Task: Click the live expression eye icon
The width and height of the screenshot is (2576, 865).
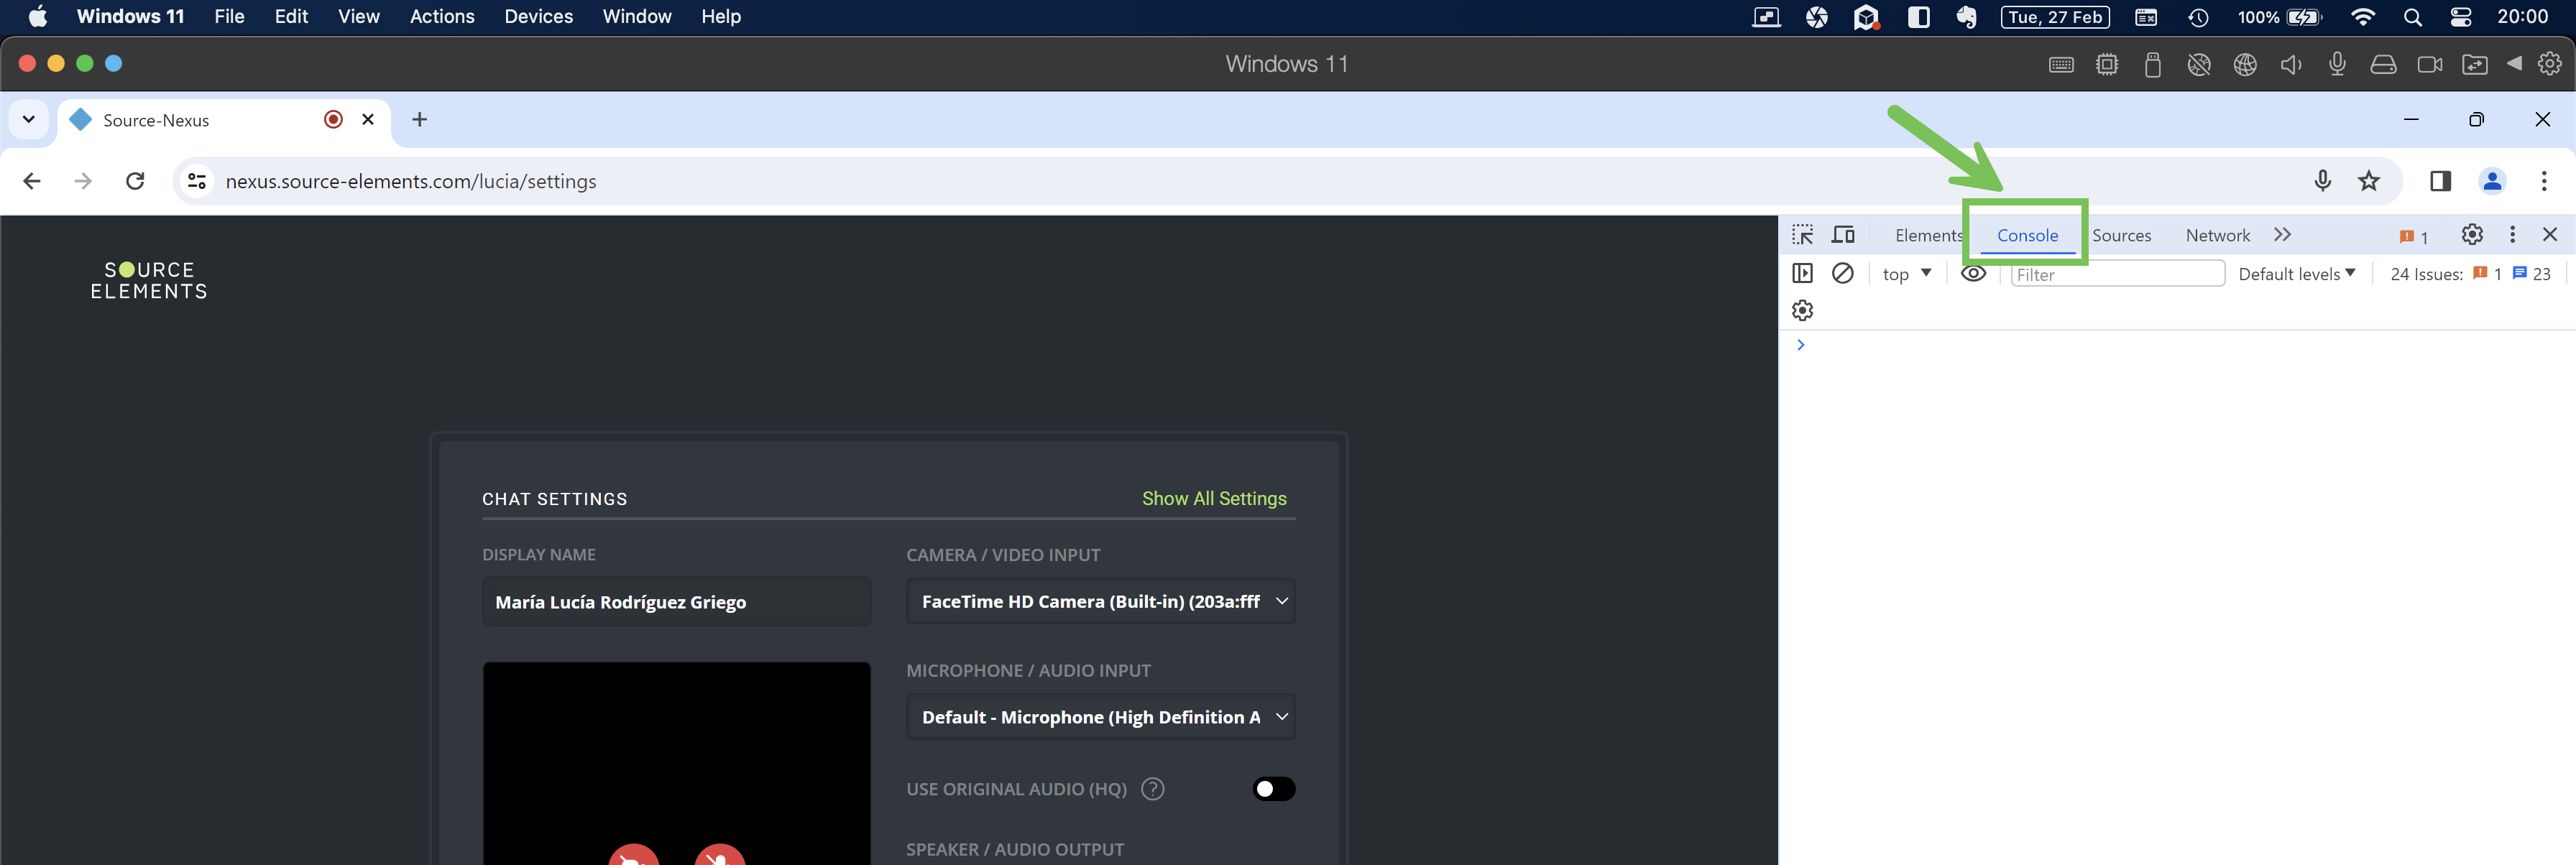Action: [1973, 273]
